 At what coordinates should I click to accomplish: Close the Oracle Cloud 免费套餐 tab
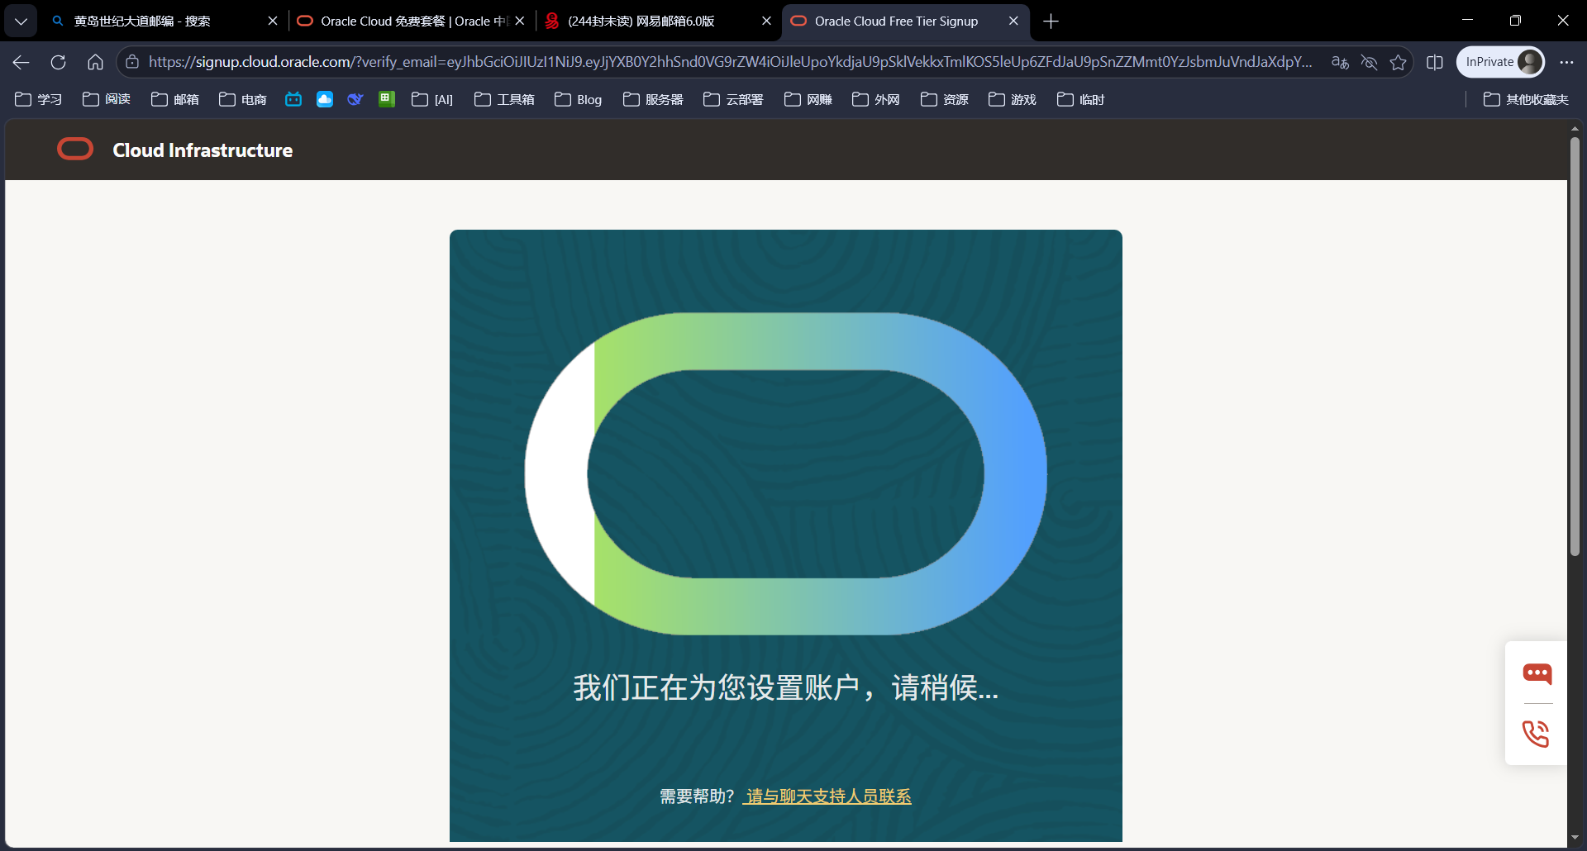click(520, 21)
